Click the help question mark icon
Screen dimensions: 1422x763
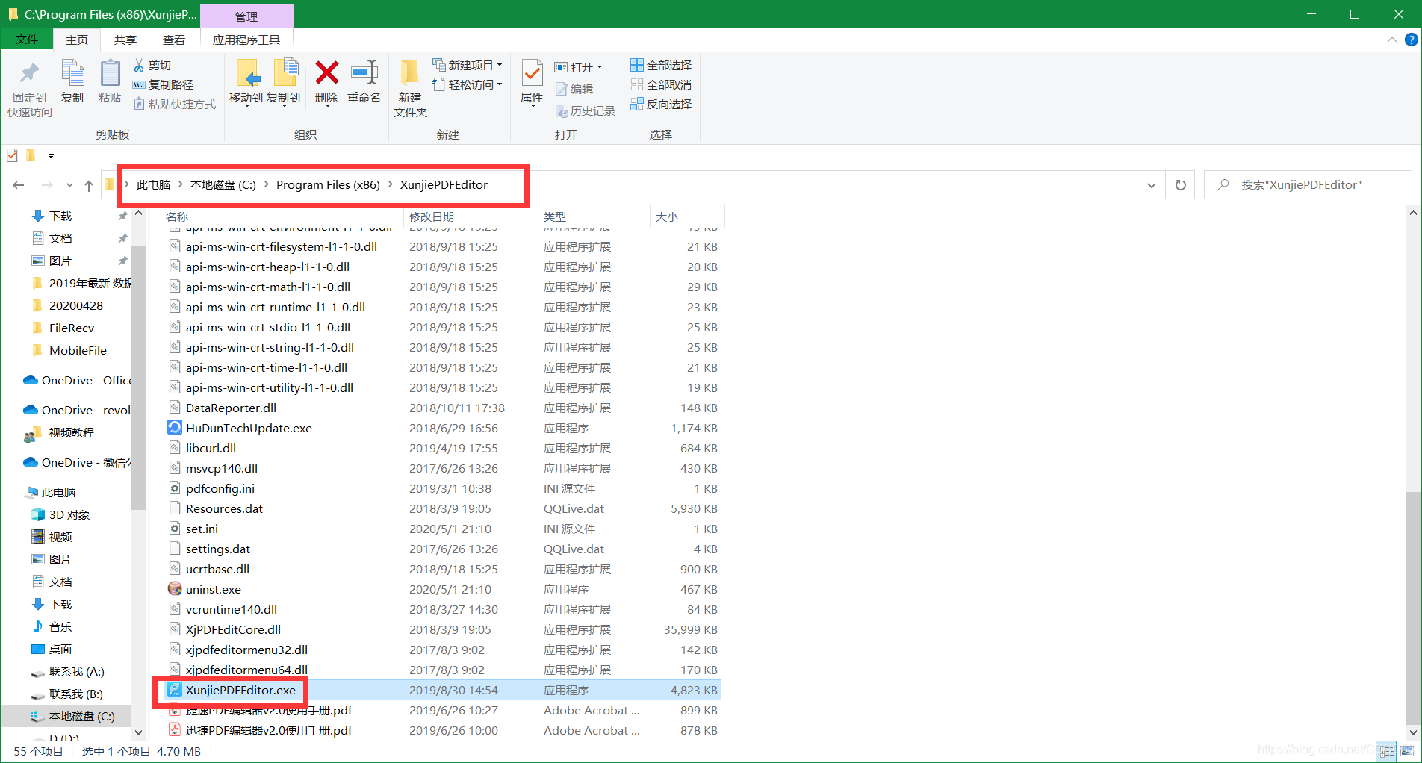coord(1412,40)
